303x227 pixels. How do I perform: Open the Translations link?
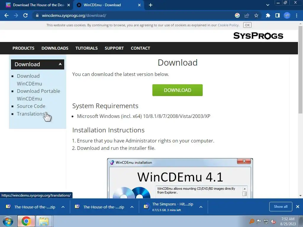(x=31, y=114)
